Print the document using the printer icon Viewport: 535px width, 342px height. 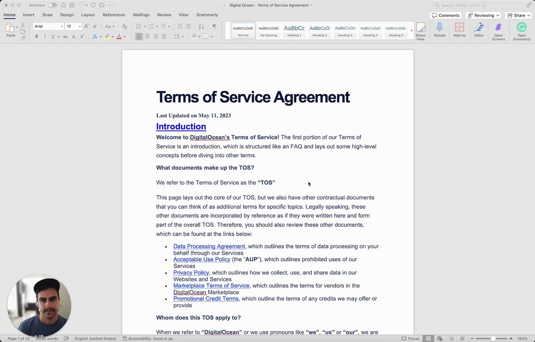point(102,5)
